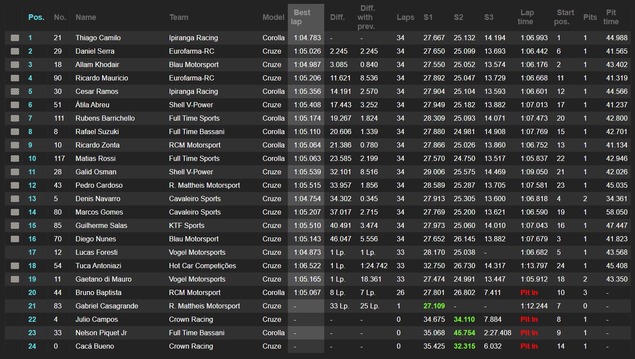Click diff 46.047 of Diego Nunes
635x359 pixels.
(341, 239)
